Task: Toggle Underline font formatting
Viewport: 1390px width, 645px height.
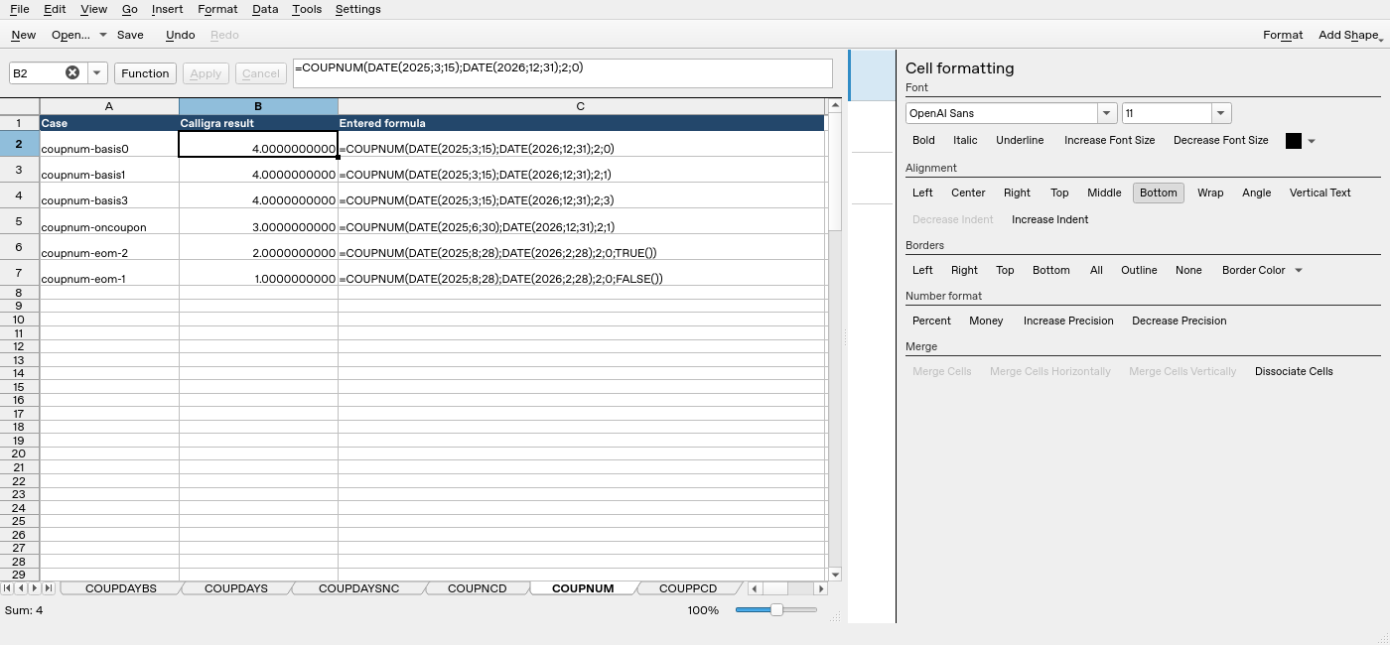Action: click(x=1020, y=140)
